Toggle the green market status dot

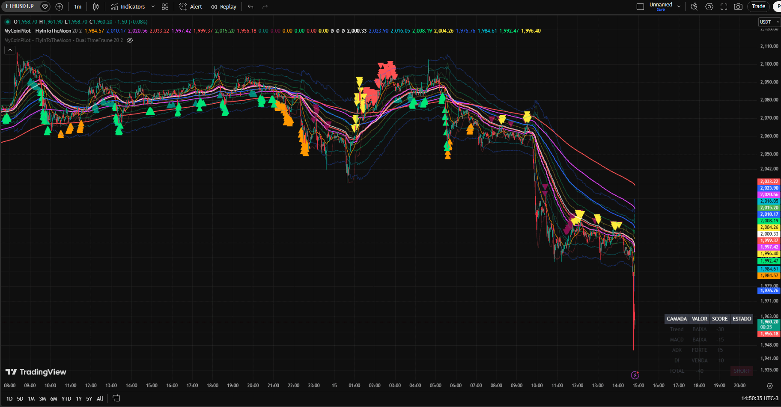tap(8, 22)
